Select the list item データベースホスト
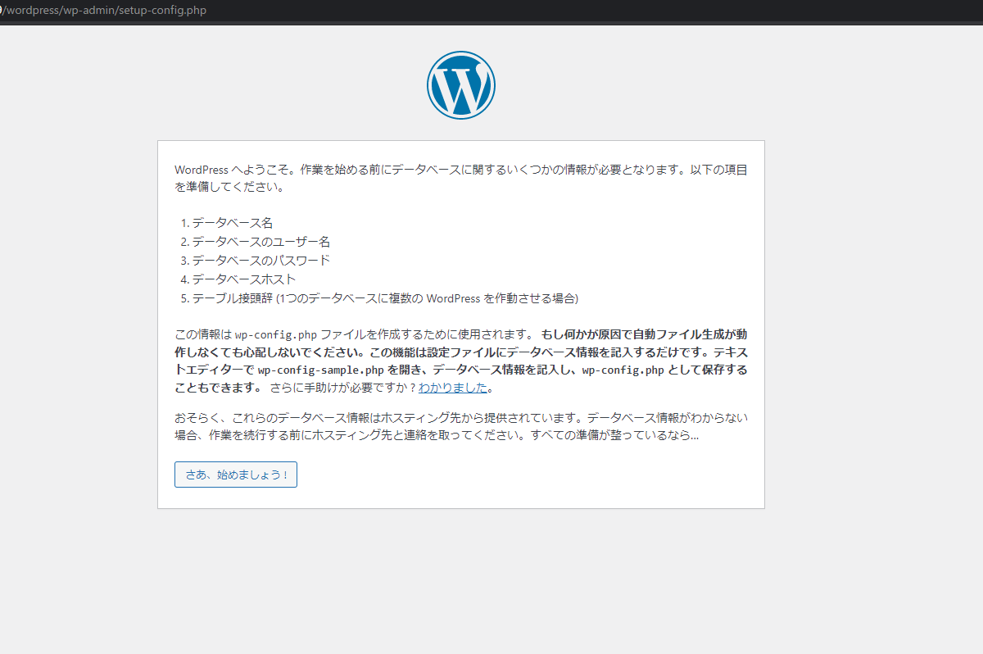 pos(244,279)
